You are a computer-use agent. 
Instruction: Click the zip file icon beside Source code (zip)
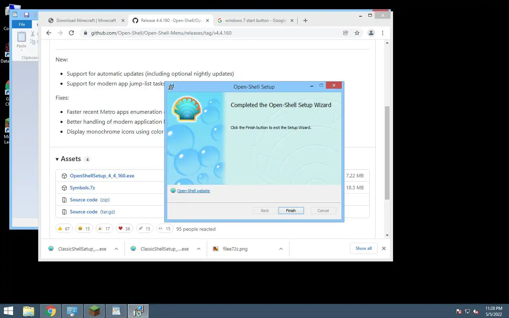(x=64, y=200)
